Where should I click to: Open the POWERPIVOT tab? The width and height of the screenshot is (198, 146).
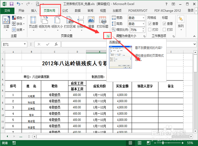click(138, 11)
